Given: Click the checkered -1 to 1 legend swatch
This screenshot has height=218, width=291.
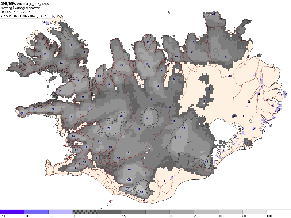Looking at the screenshot, I should coord(85,212).
